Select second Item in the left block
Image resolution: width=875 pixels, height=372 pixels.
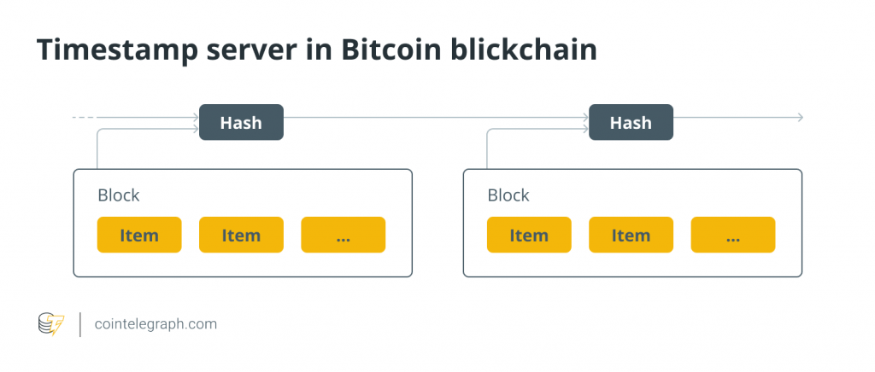[x=241, y=235]
